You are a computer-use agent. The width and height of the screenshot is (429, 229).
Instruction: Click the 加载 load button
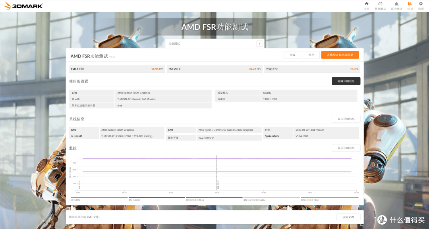coord(292,55)
